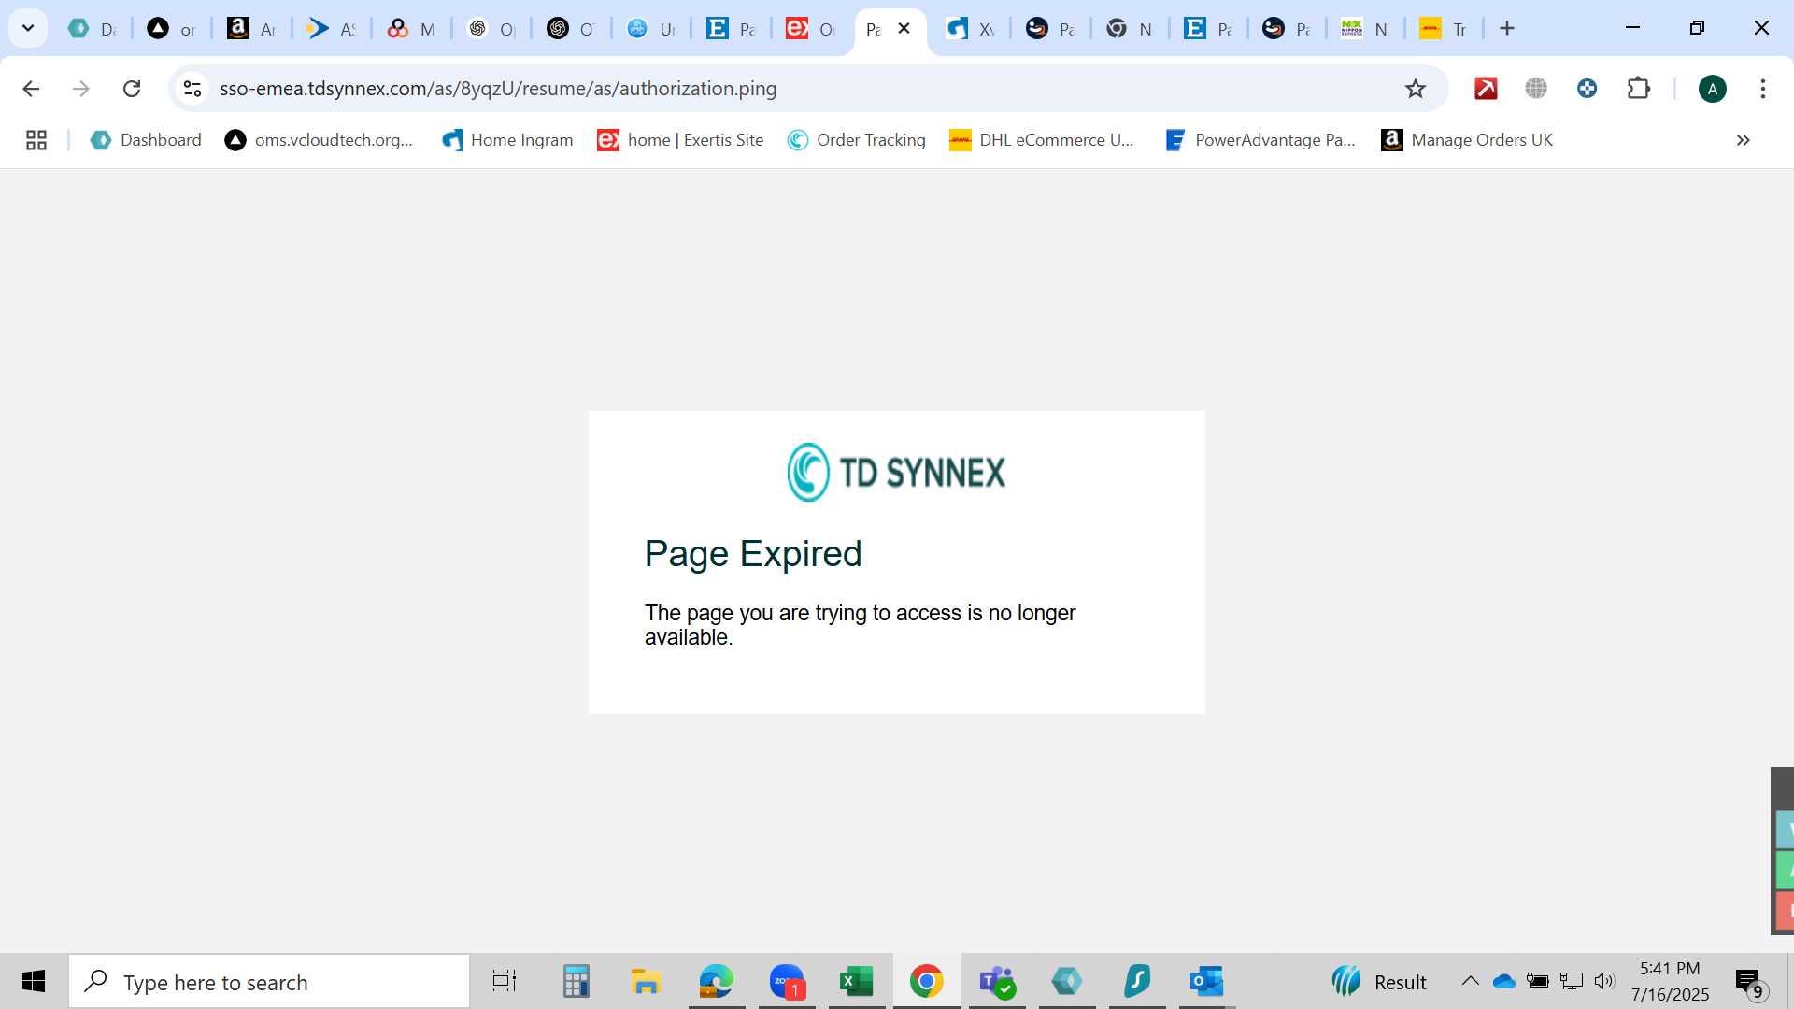Click the taskbar search box

click(269, 982)
